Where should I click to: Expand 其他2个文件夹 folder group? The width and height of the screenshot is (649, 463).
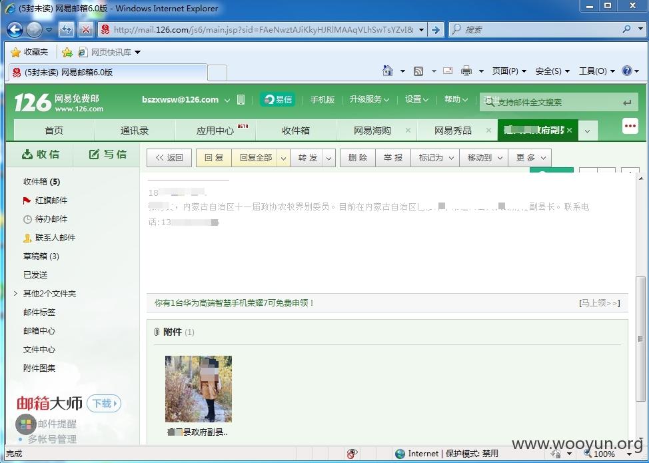[15, 293]
